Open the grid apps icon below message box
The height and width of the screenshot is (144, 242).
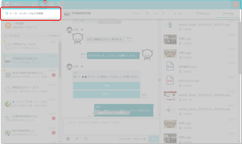click(68, 139)
